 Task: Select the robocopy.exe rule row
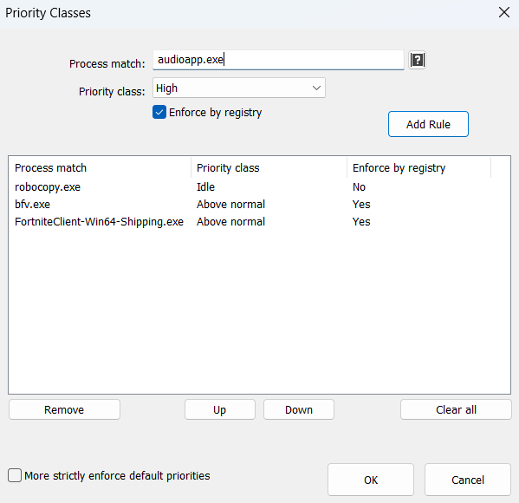[259, 186]
